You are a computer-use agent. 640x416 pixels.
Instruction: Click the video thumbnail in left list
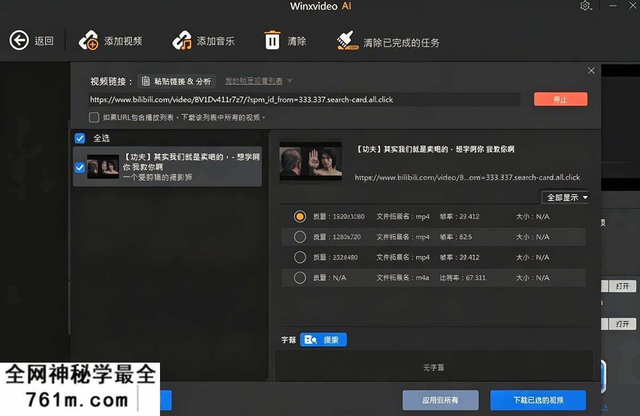(x=103, y=167)
